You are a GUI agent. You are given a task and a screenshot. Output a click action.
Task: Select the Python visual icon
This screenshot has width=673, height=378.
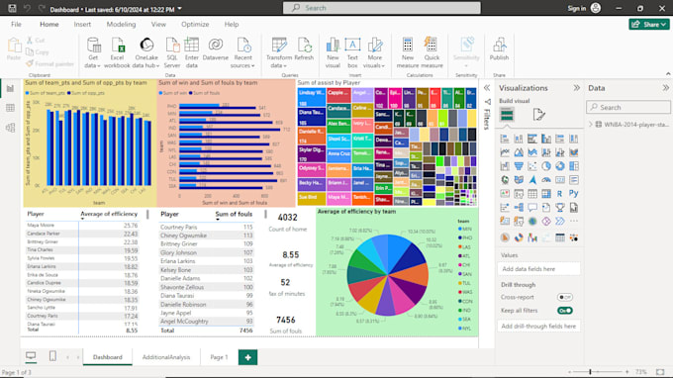[x=573, y=194]
